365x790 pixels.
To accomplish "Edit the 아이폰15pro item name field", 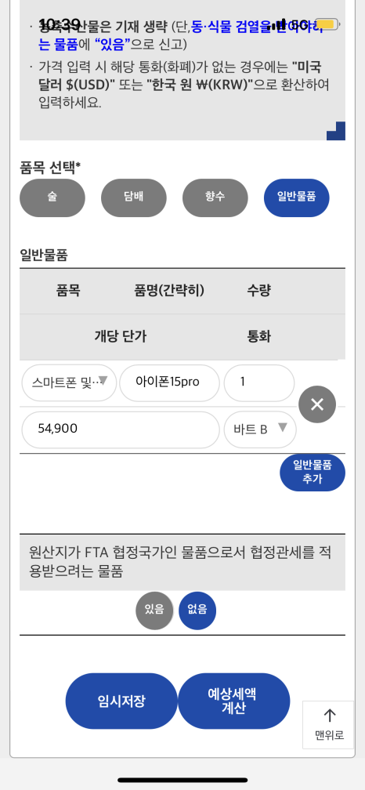I will tap(170, 383).
